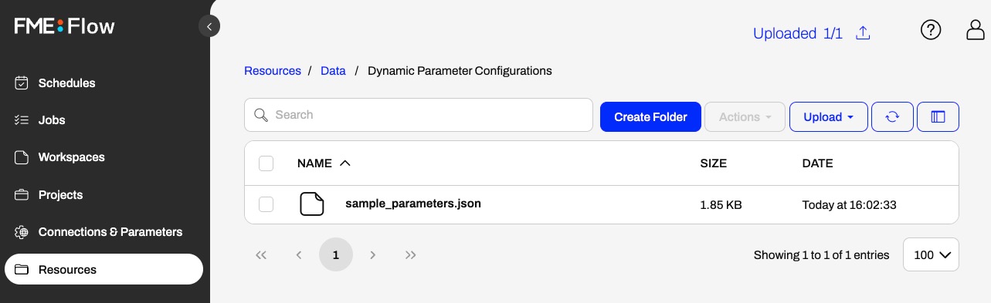Click the DATE column header
This screenshot has width=991, height=303.
pos(818,163)
